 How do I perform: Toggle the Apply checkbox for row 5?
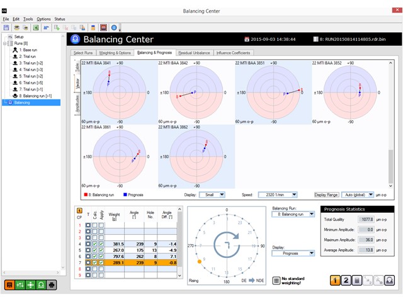point(101,250)
